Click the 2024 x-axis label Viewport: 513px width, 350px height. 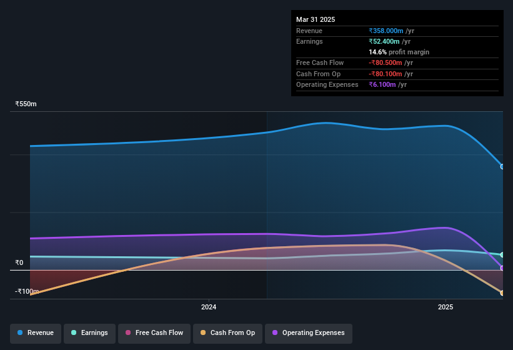[209, 307]
